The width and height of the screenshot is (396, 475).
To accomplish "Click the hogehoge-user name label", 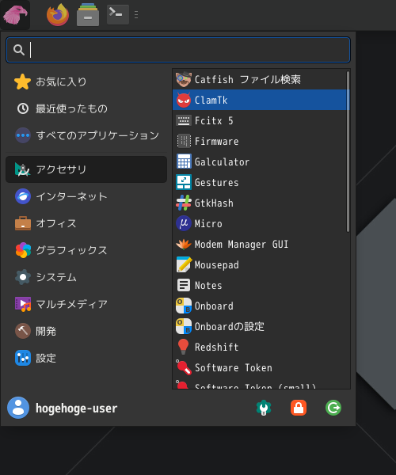I will 76,408.
